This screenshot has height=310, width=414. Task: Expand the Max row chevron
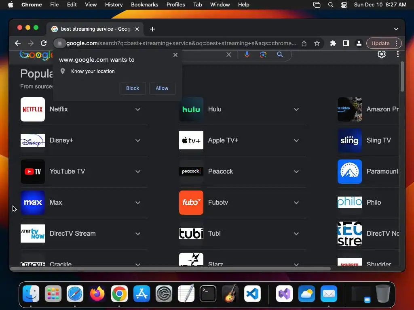pos(138,203)
